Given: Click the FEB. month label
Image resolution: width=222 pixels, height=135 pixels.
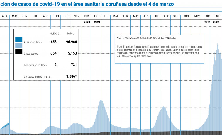Looking at the screenshot, I should [x=107, y=16].
